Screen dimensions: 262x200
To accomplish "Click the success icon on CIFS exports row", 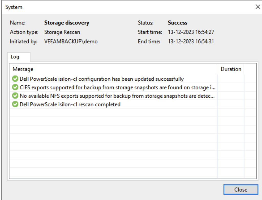I will pyautogui.click(x=15, y=87).
